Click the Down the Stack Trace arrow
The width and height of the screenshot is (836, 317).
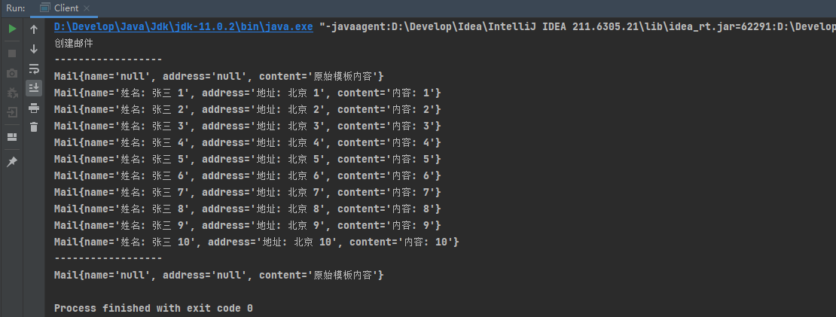[x=34, y=49]
